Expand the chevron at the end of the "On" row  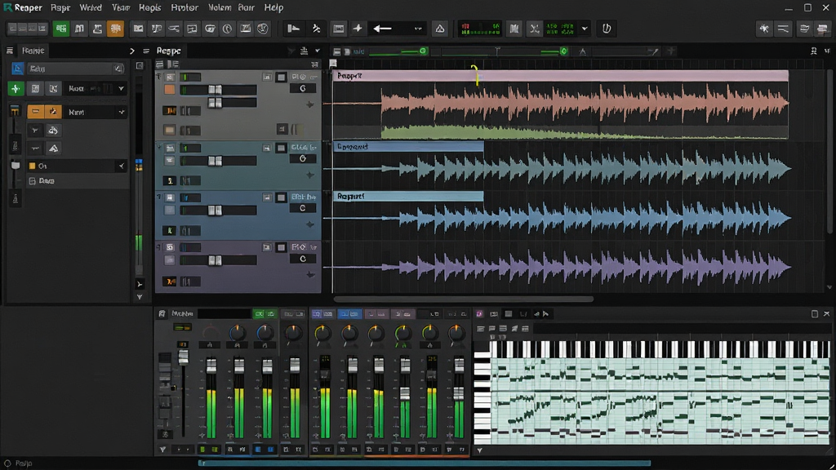[x=122, y=166]
